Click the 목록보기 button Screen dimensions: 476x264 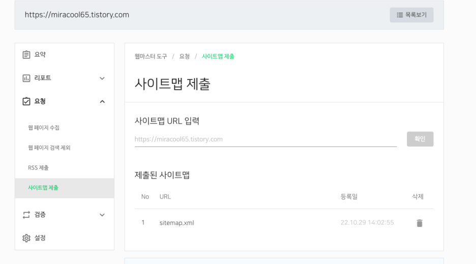point(411,15)
